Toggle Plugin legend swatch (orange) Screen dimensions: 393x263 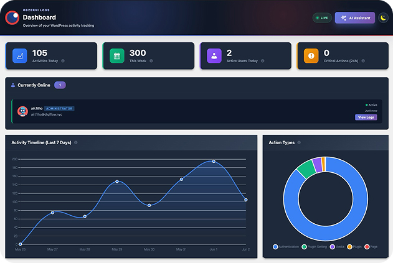click(x=349, y=247)
